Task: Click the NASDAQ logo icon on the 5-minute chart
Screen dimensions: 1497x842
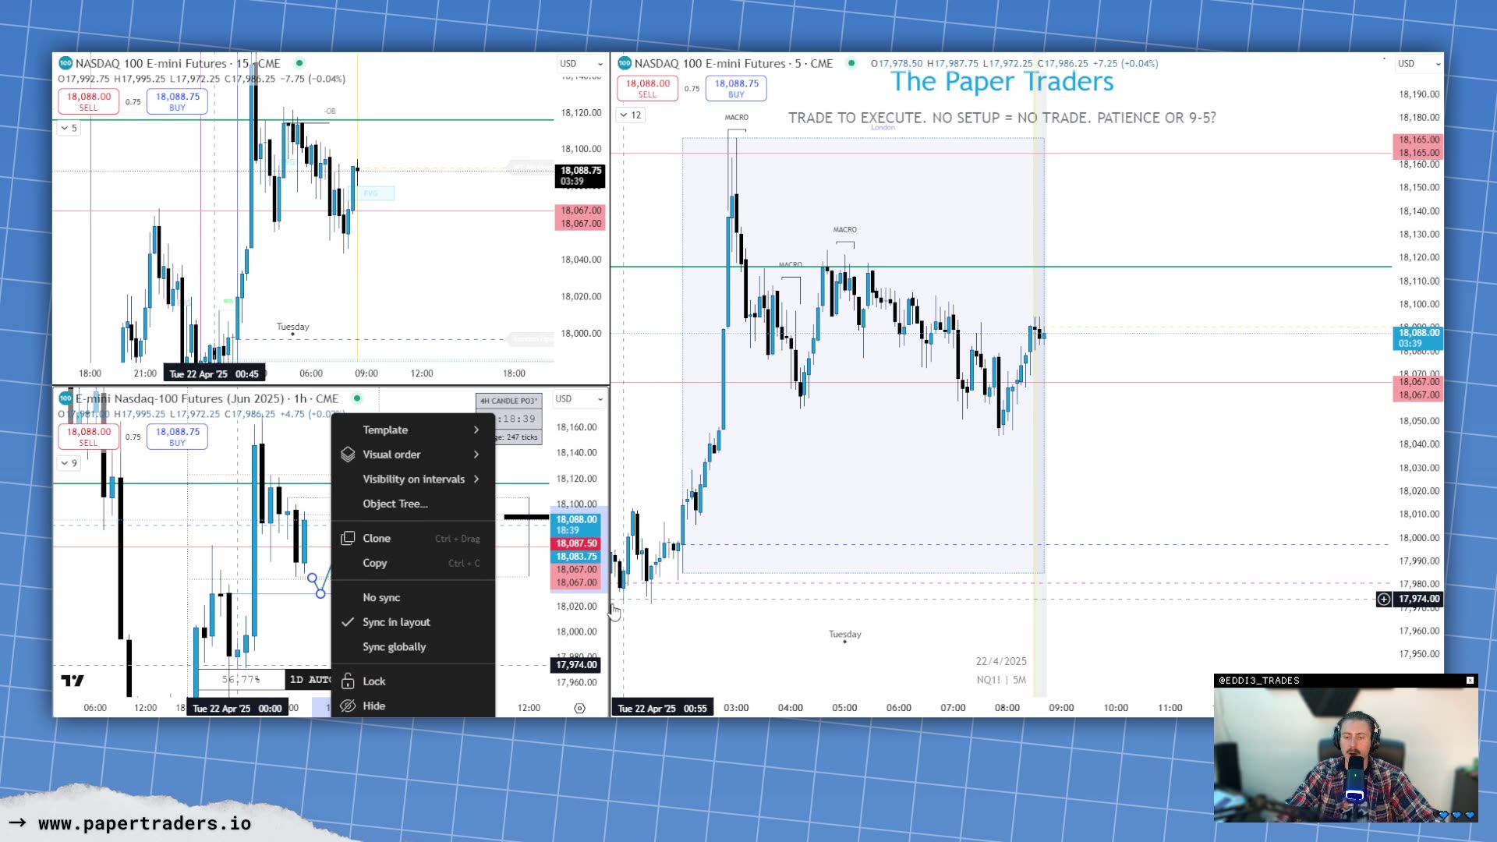Action: coord(625,63)
